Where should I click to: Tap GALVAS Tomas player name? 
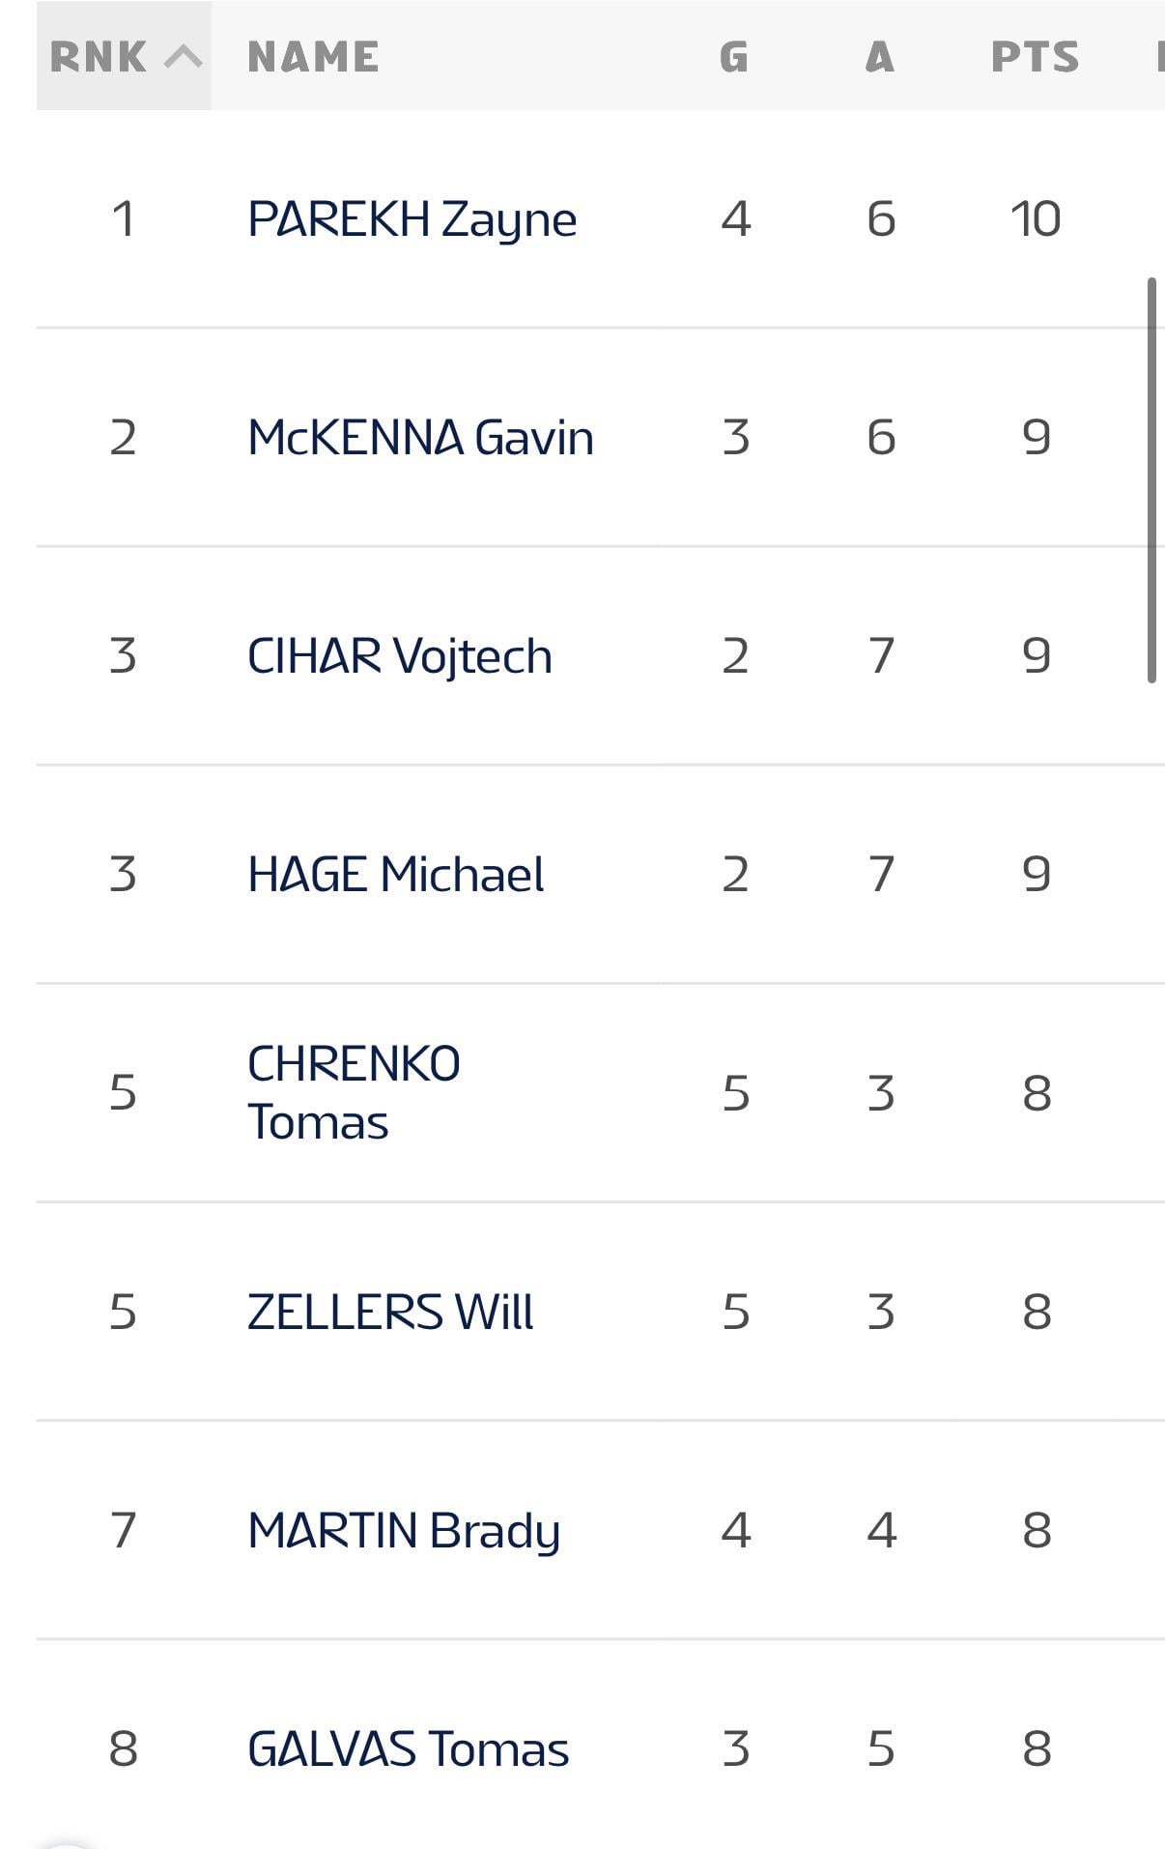pos(408,1749)
